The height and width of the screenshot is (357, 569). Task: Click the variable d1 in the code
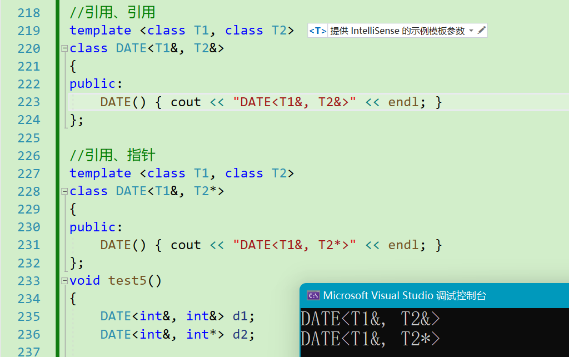240,316
